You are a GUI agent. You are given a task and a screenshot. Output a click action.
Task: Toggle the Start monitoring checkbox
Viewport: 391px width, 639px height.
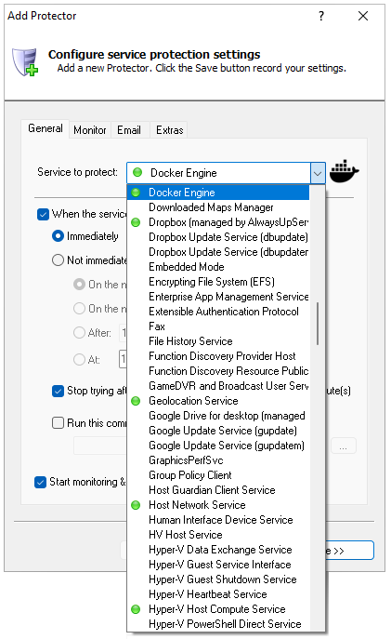click(40, 482)
